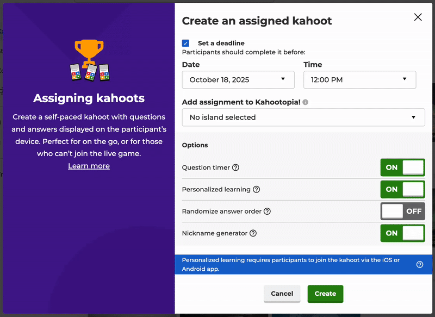Open the Date dropdown

[238, 79]
